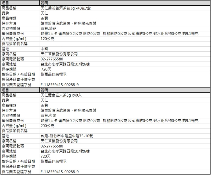Screen dimensions: 211x175
Task: Click the first table's 台北市忠孝東路四段107號6樓 address
Action: pos(65,64)
